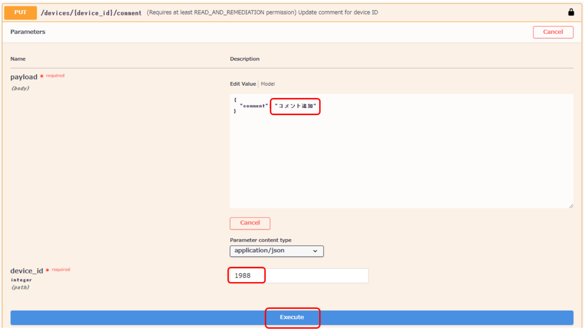Click the orange PUT method badge
The height and width of the screenshot is (329, 584).
point(20,13)
